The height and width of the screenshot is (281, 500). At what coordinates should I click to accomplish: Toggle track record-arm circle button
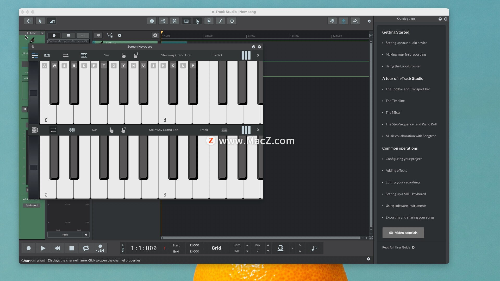tap(54, 36)
